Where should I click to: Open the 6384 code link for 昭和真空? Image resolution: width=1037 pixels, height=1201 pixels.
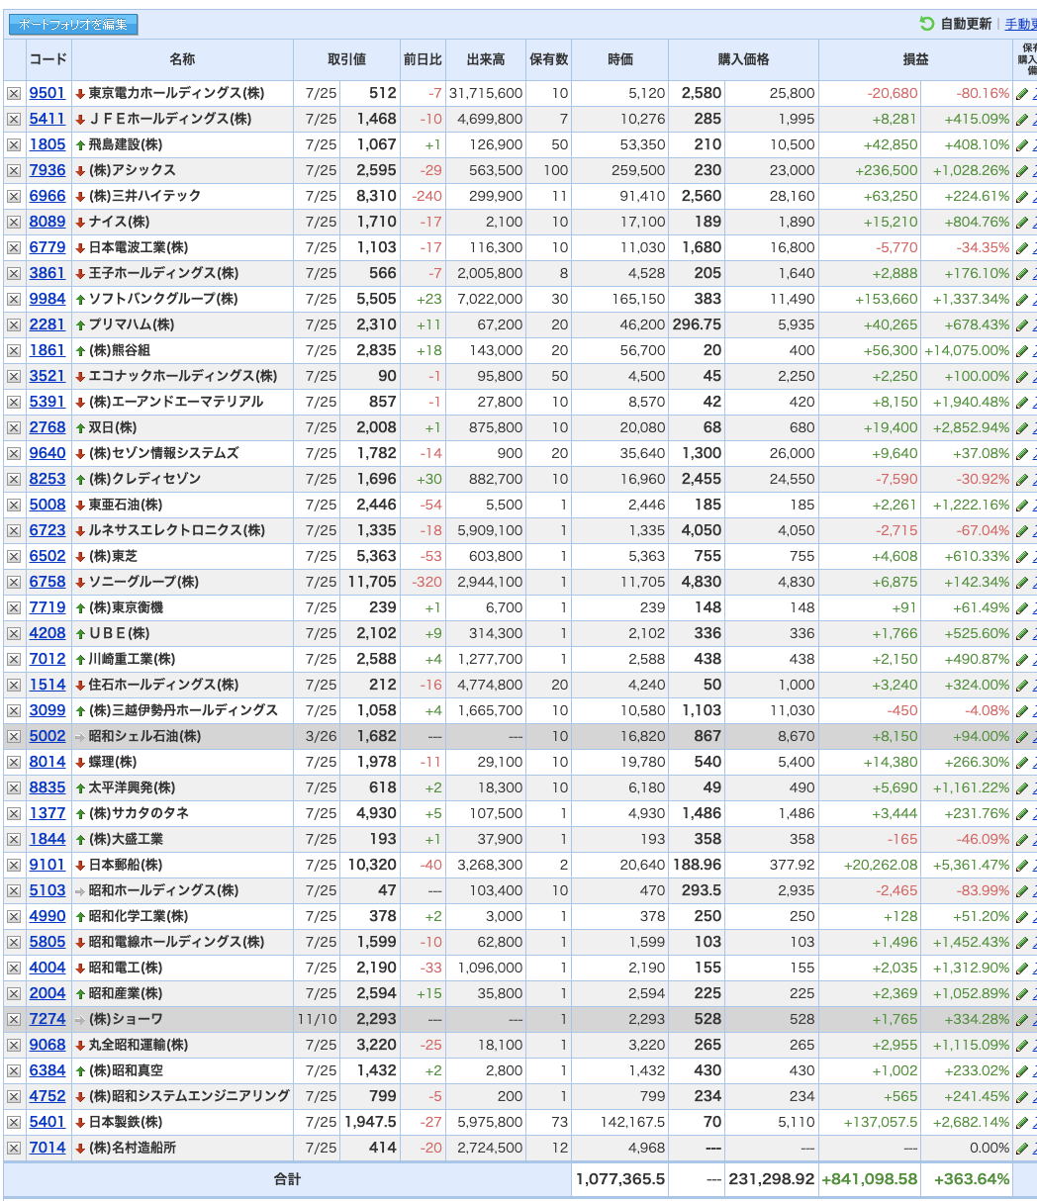[x=47, y=1070]
